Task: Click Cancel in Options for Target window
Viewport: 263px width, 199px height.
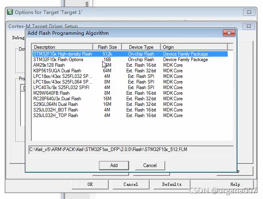Action: click(x=131, y=184)
